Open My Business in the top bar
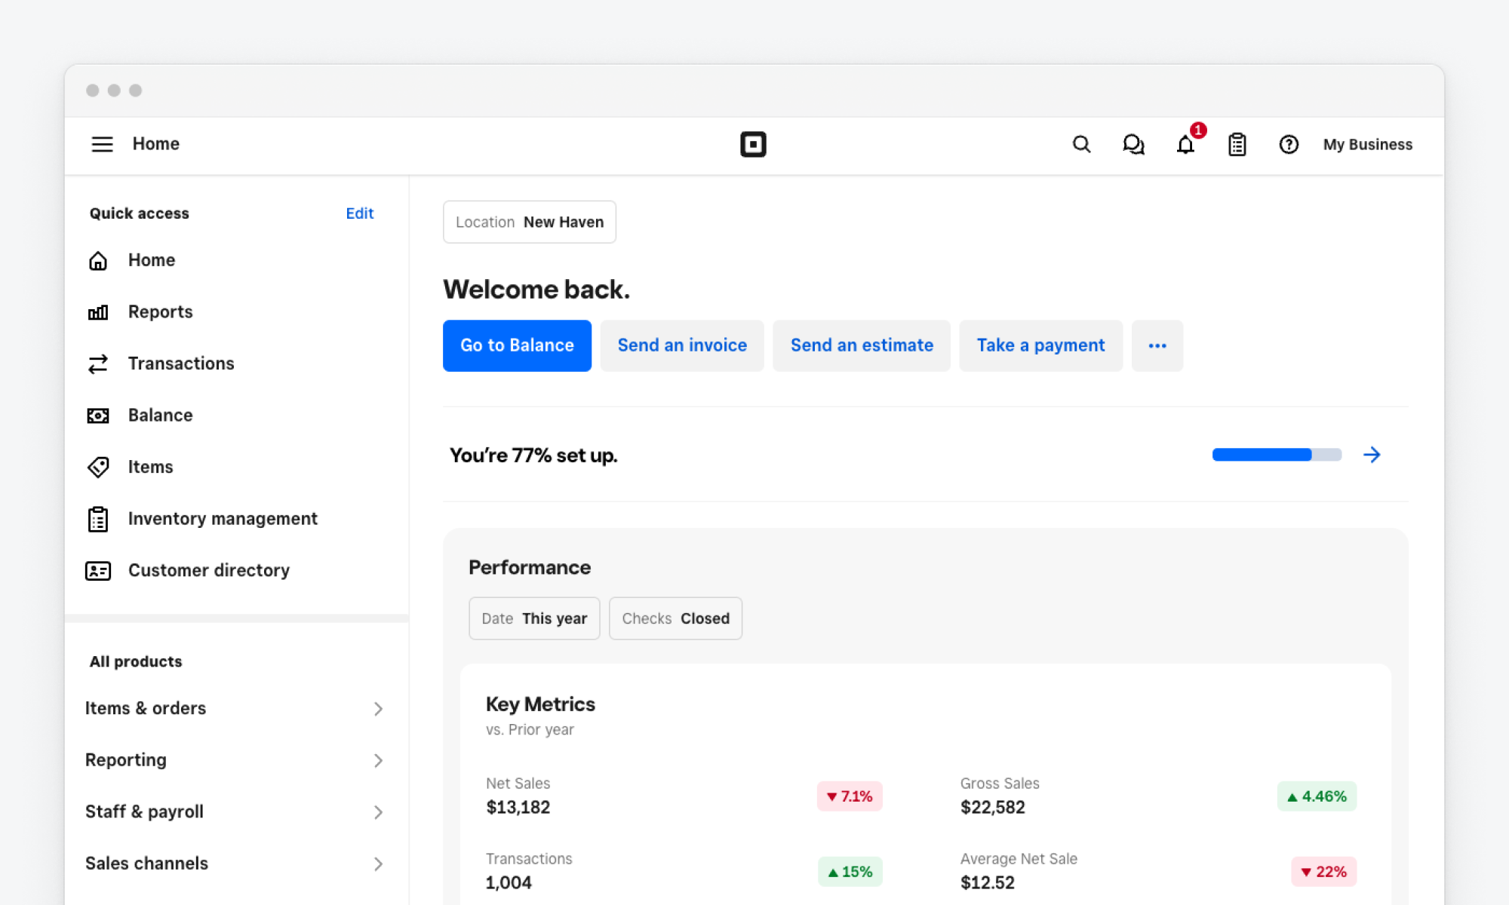 pos(1367,144)
